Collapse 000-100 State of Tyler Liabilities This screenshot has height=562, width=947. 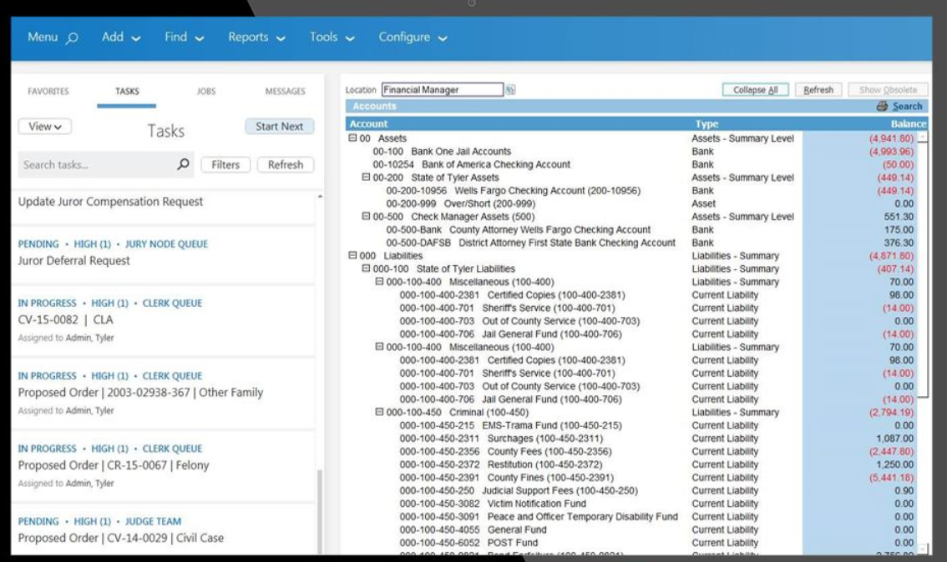[366, 268]
